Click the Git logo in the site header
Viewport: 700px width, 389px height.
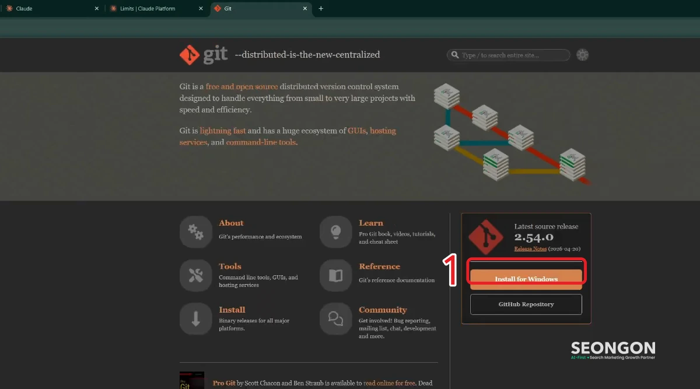click(204, 55)
